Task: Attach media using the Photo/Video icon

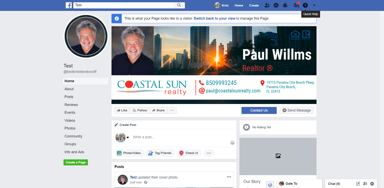Action: [119, 153]
